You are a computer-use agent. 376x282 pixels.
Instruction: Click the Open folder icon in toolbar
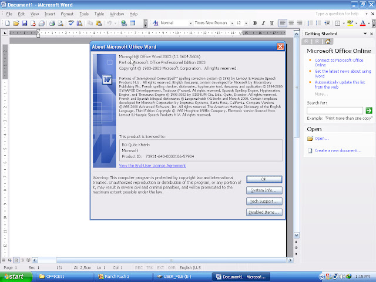[16, 23]
